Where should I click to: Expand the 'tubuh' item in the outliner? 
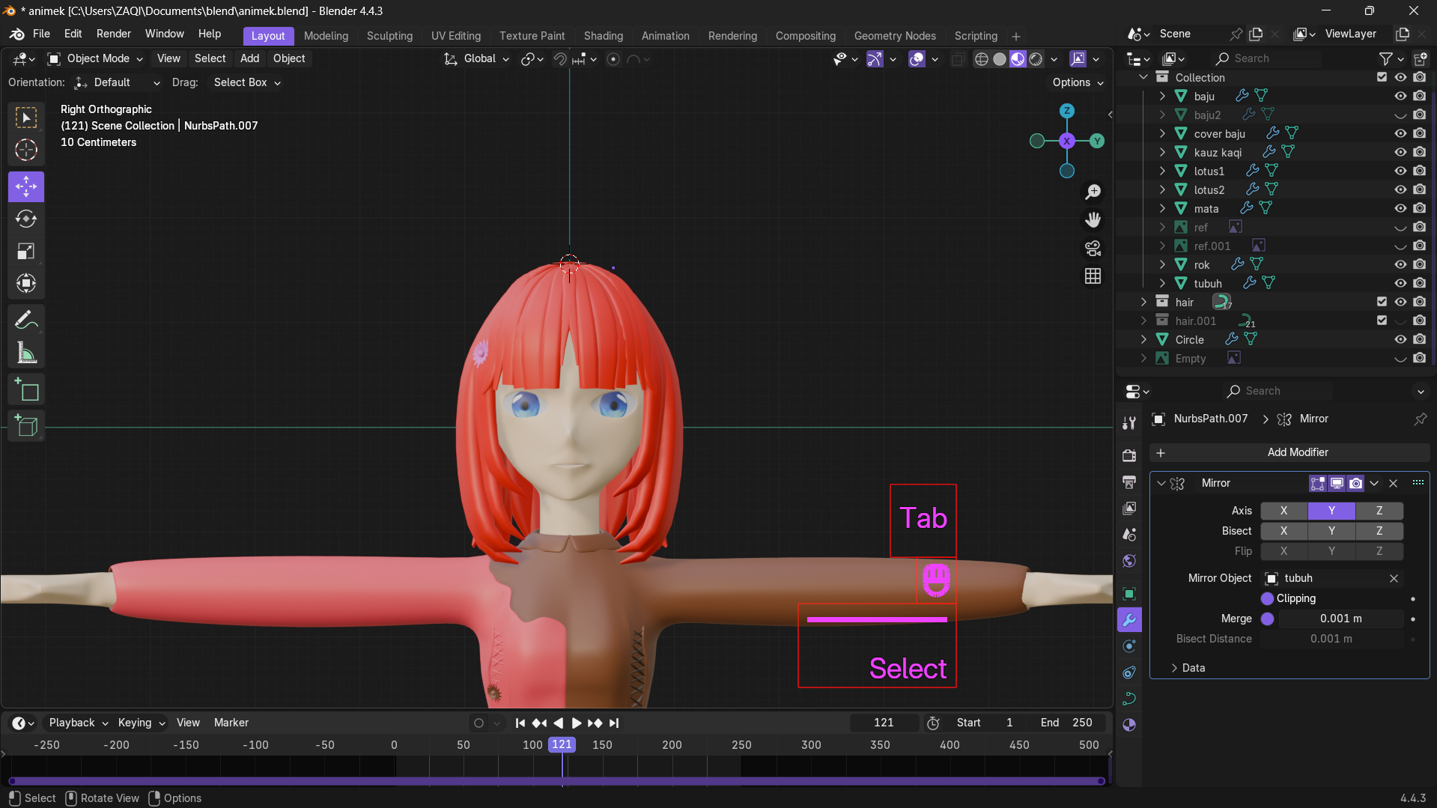point(1161,283)
